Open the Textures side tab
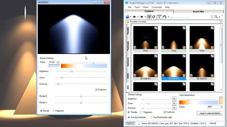The image size is (227, 127). 128,62
